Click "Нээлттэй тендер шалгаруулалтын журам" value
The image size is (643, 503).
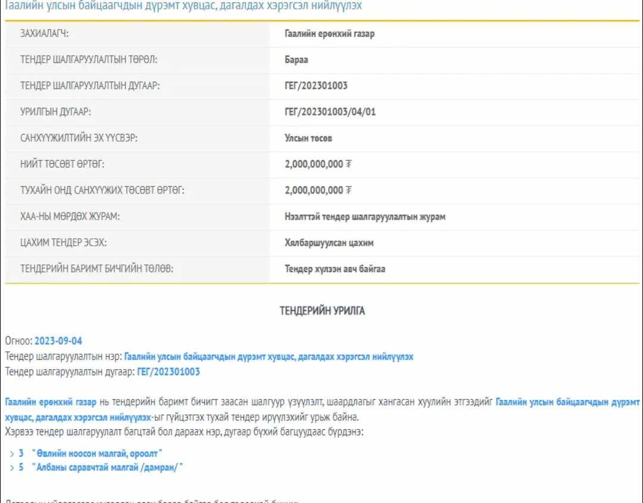click(365, 217)
